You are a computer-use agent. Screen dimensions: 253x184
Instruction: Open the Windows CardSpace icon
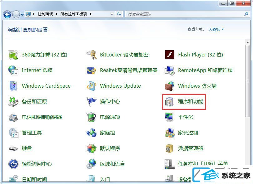[x=13, y=86]
